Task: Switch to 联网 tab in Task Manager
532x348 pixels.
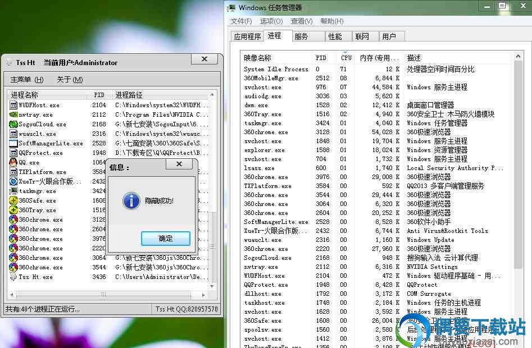Action: (x=365, y=36)
